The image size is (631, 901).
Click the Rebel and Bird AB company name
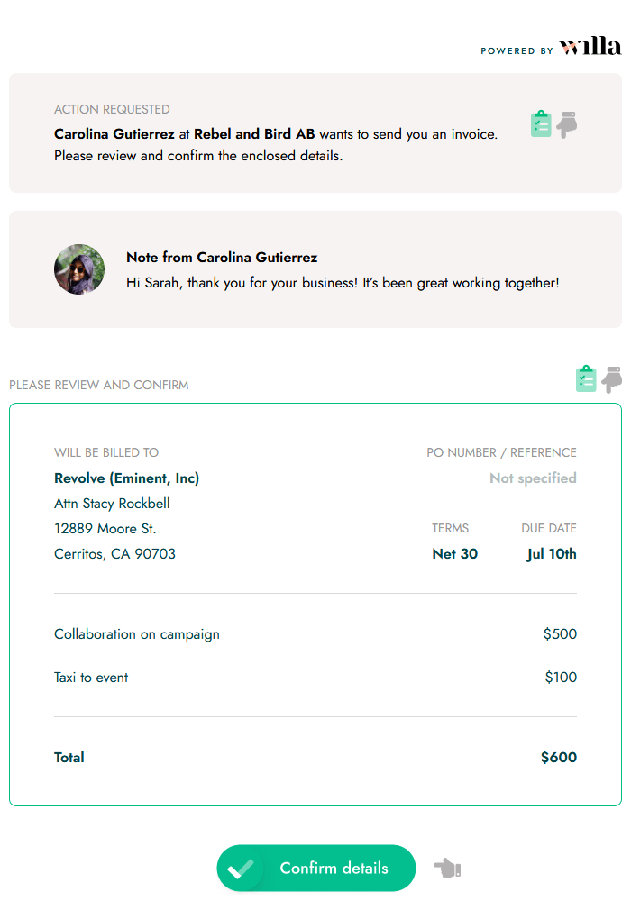[254, 133]
